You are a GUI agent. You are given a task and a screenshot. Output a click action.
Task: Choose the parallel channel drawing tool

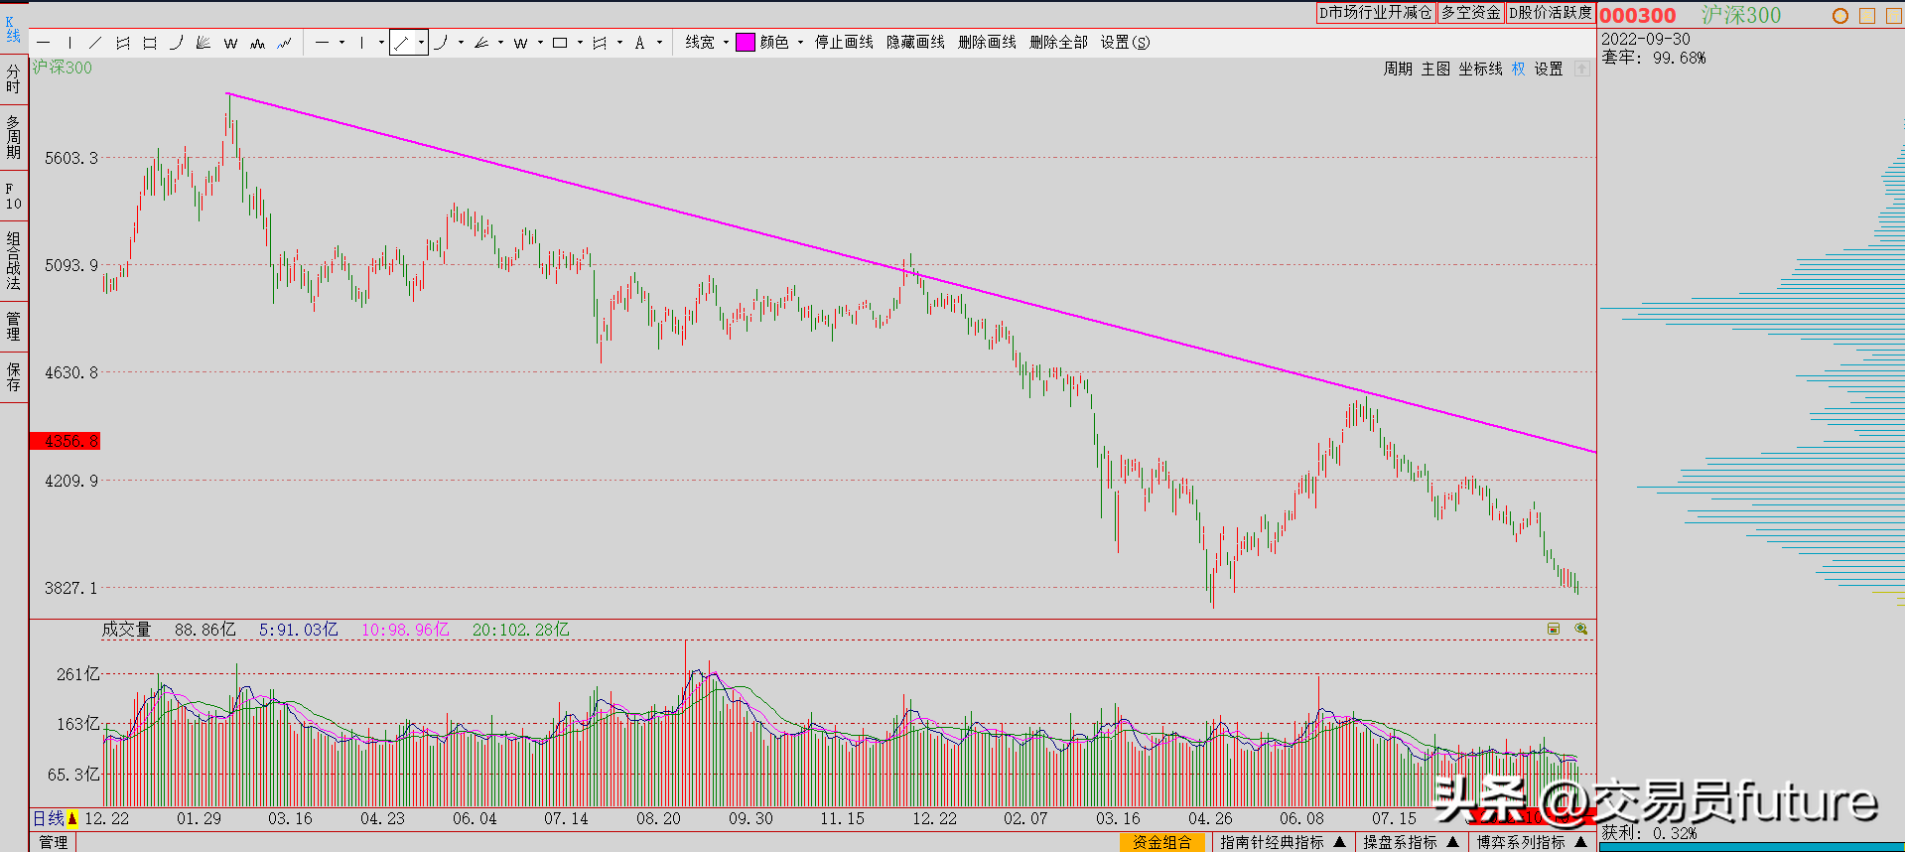tap(123, 43)
